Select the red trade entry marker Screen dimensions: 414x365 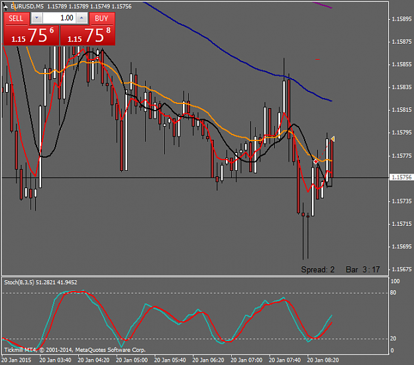click(315, 162)
